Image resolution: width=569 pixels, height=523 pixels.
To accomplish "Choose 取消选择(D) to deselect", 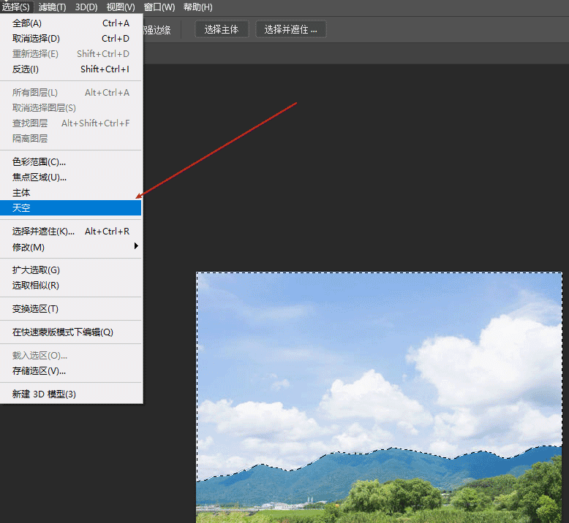I will (36, 39).
